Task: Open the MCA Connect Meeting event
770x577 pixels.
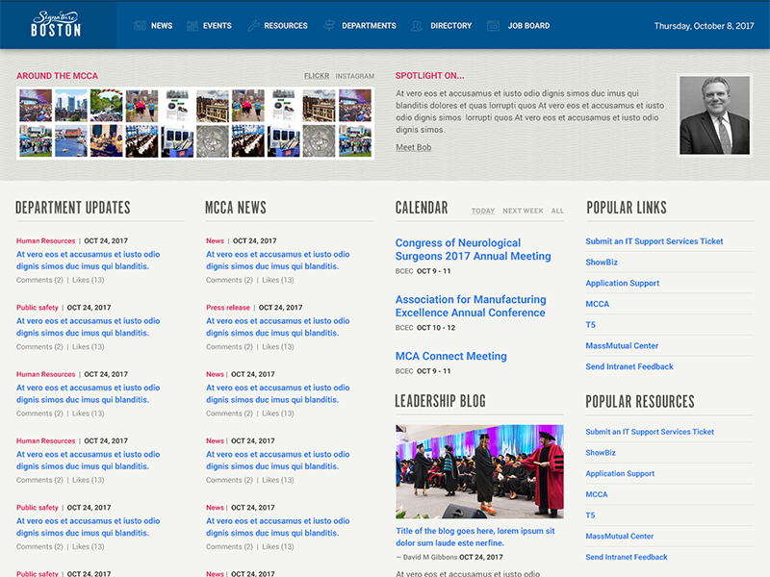Action: pyautogui.click(x=452, y=356)
